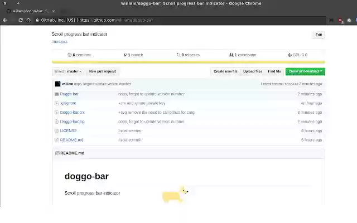Click william's avatar in latest commit row
Image resolution: width=357 pixels, height=223 pixels.
pyautogui.click(x=57, y=84)
